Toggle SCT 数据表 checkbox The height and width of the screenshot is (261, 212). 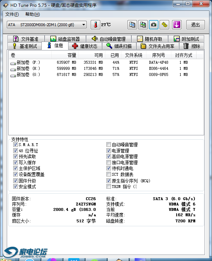tap(108, 174)
